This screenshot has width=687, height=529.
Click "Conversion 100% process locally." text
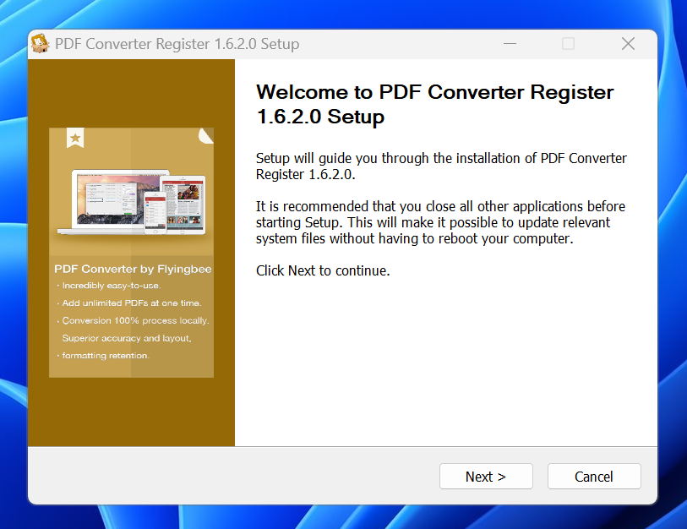[135, 321]
